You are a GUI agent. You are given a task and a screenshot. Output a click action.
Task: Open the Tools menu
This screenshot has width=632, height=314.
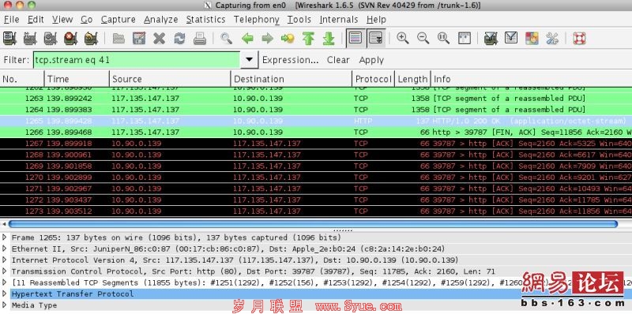pos(299,19)
